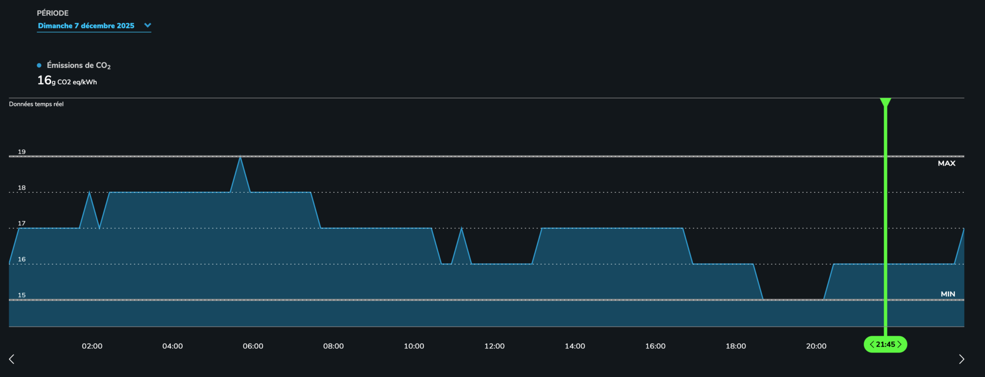Screen dimensions: 985x377
Task: Click the "Données temps réel" label
Action: pos(36,104)
